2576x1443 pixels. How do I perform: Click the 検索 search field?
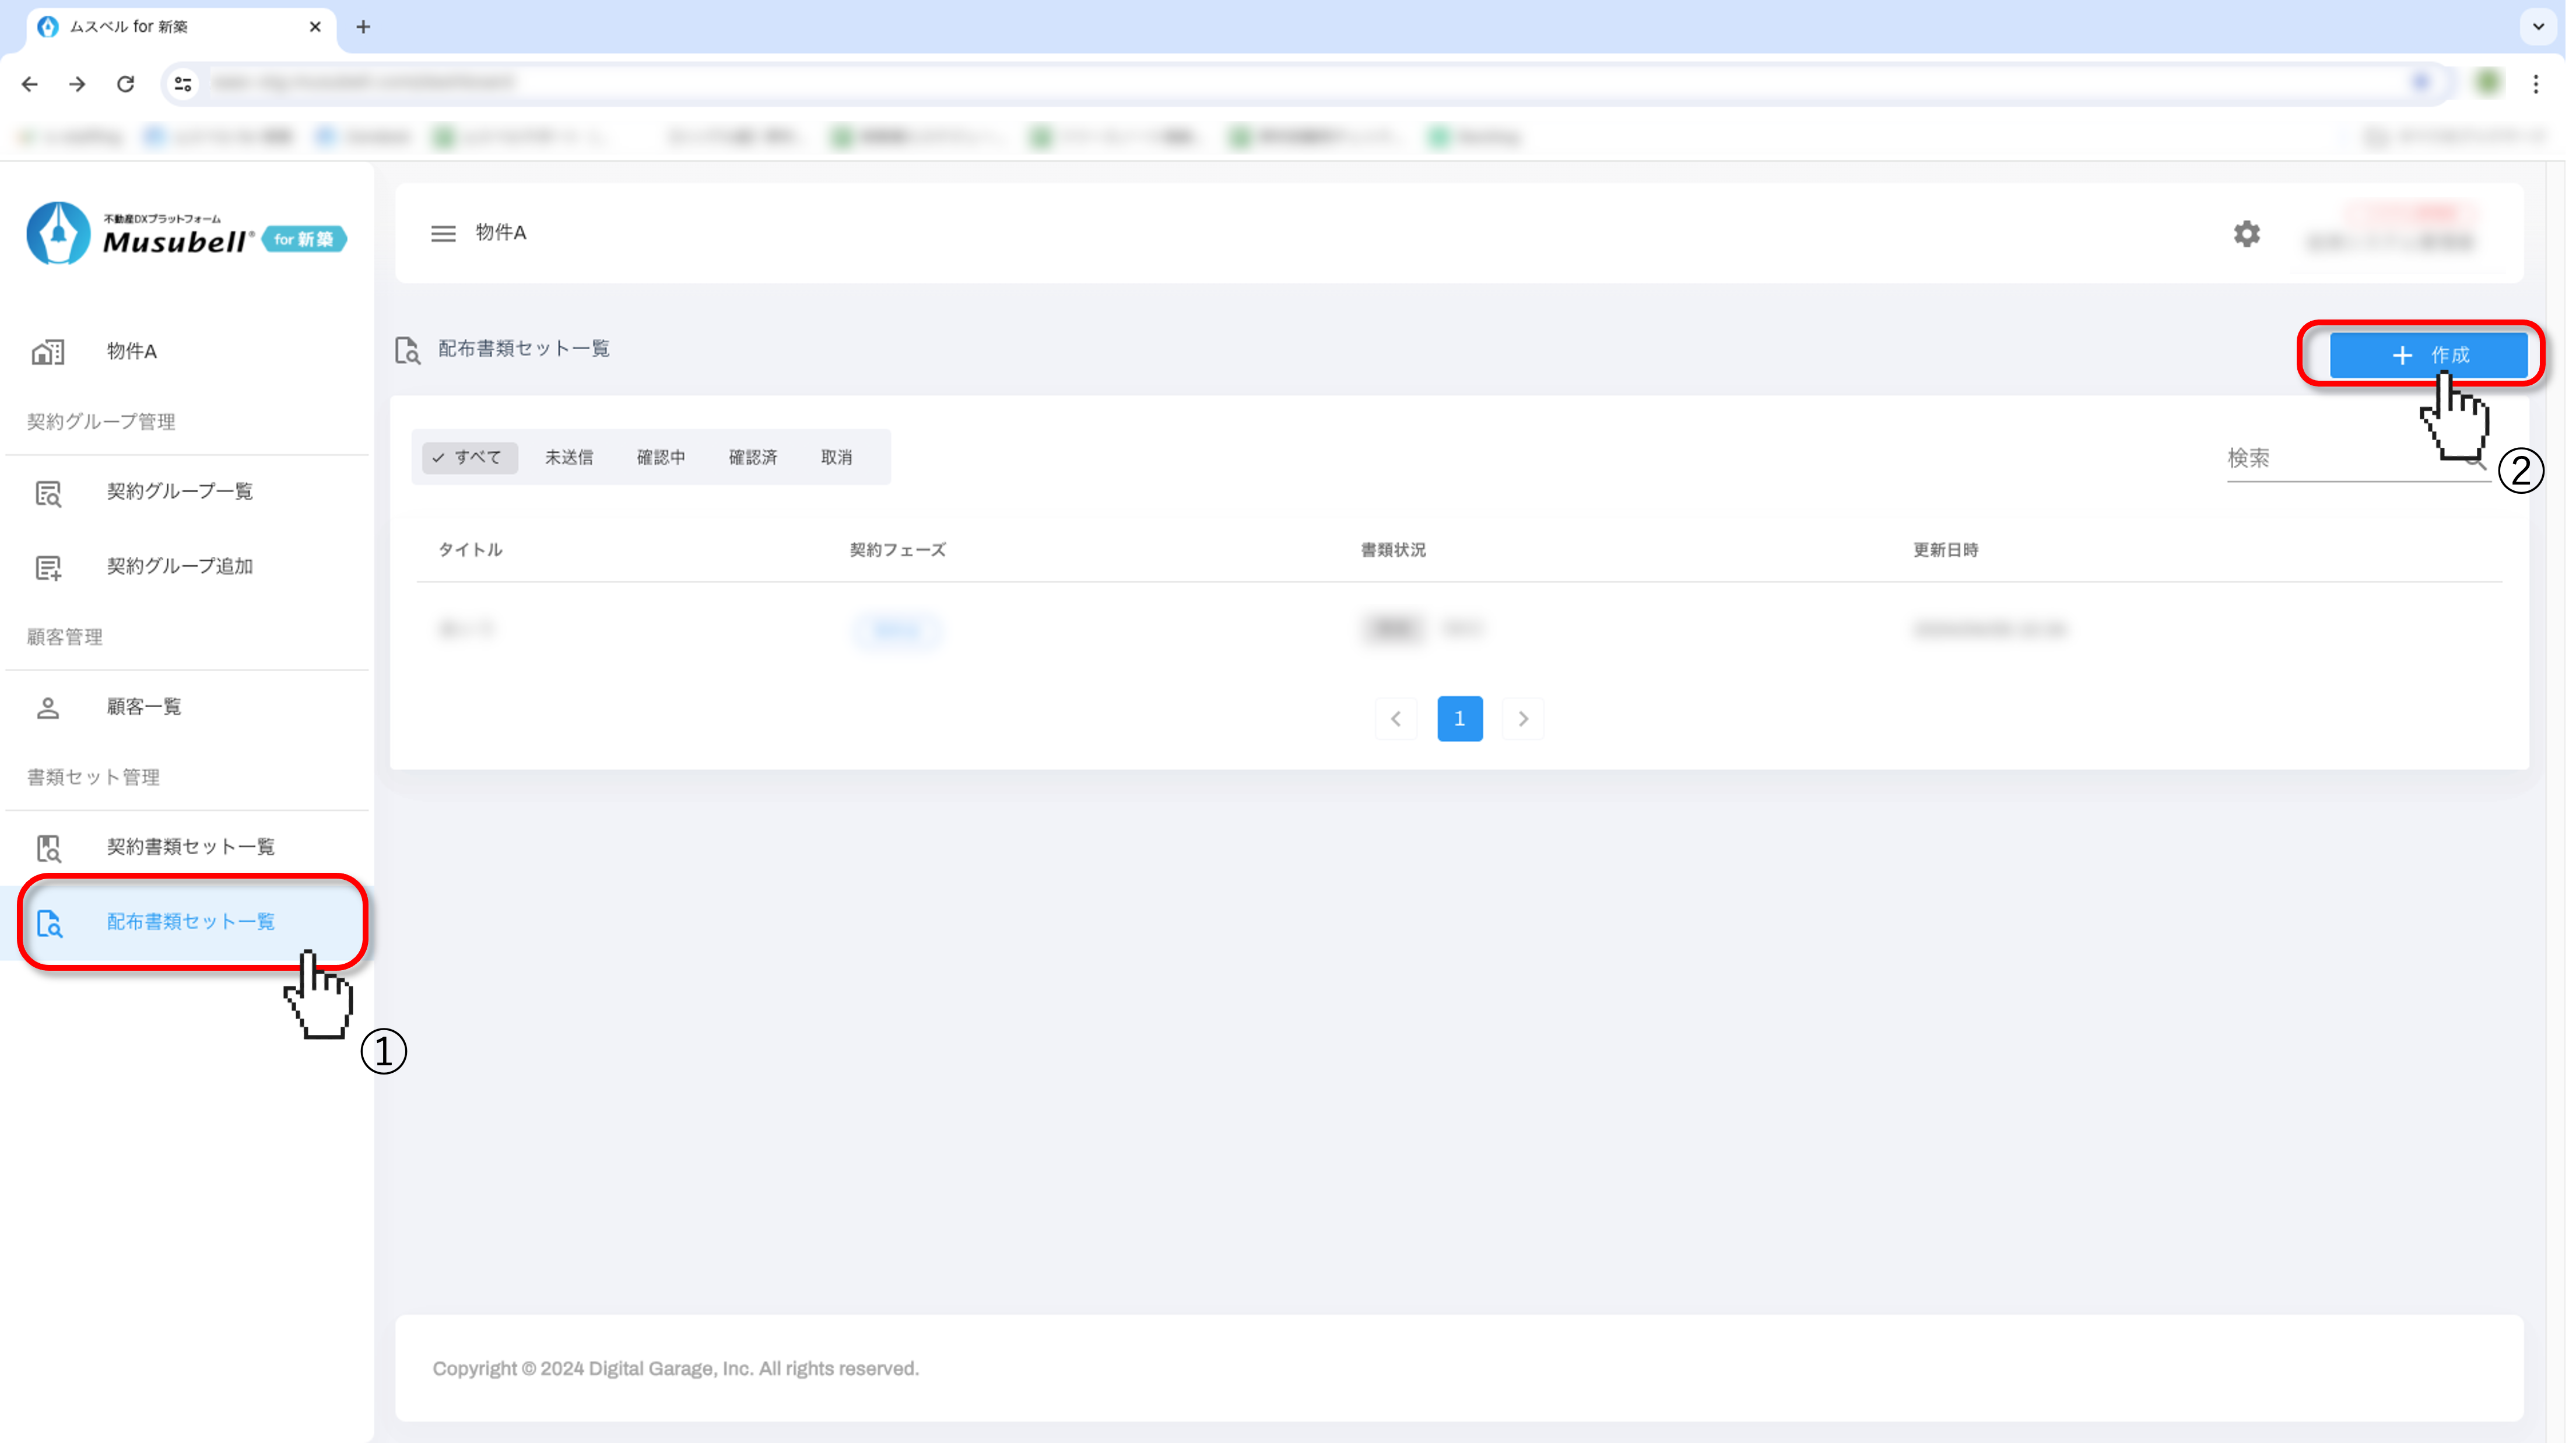[x=2340, y=459]
